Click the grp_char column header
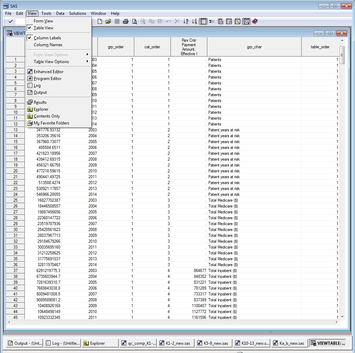Viewport: 355px width, 353px height. coord(254,47)
